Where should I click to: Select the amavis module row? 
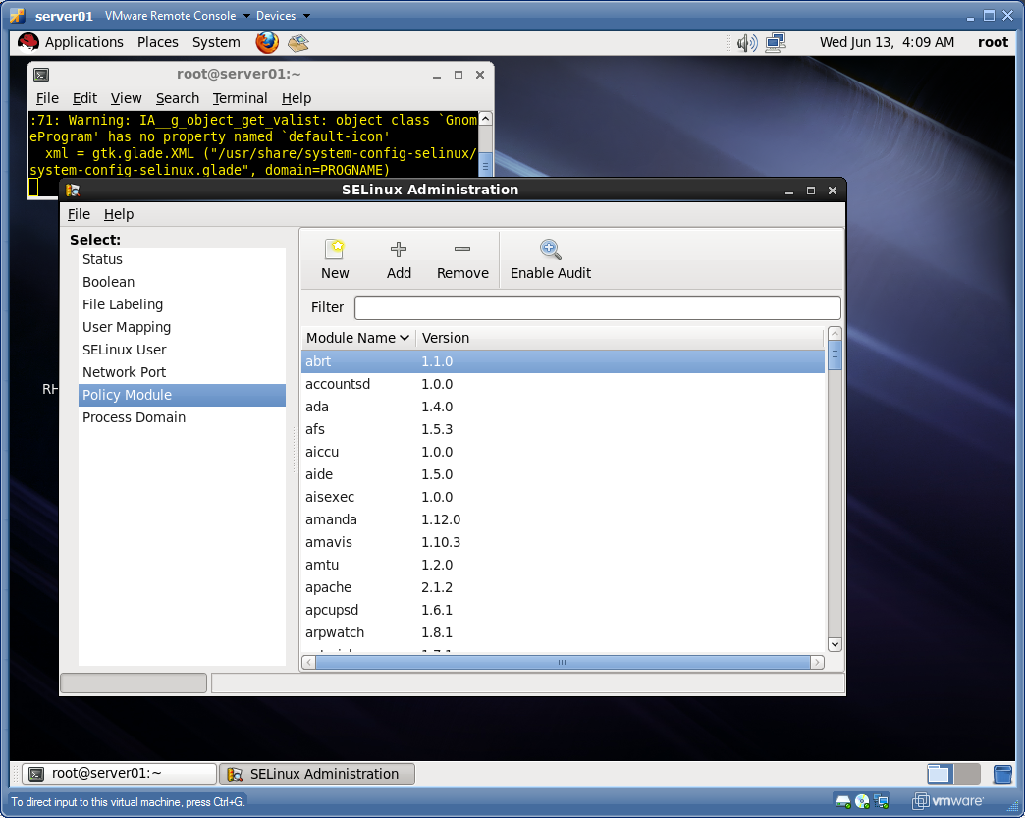[563, 542]
